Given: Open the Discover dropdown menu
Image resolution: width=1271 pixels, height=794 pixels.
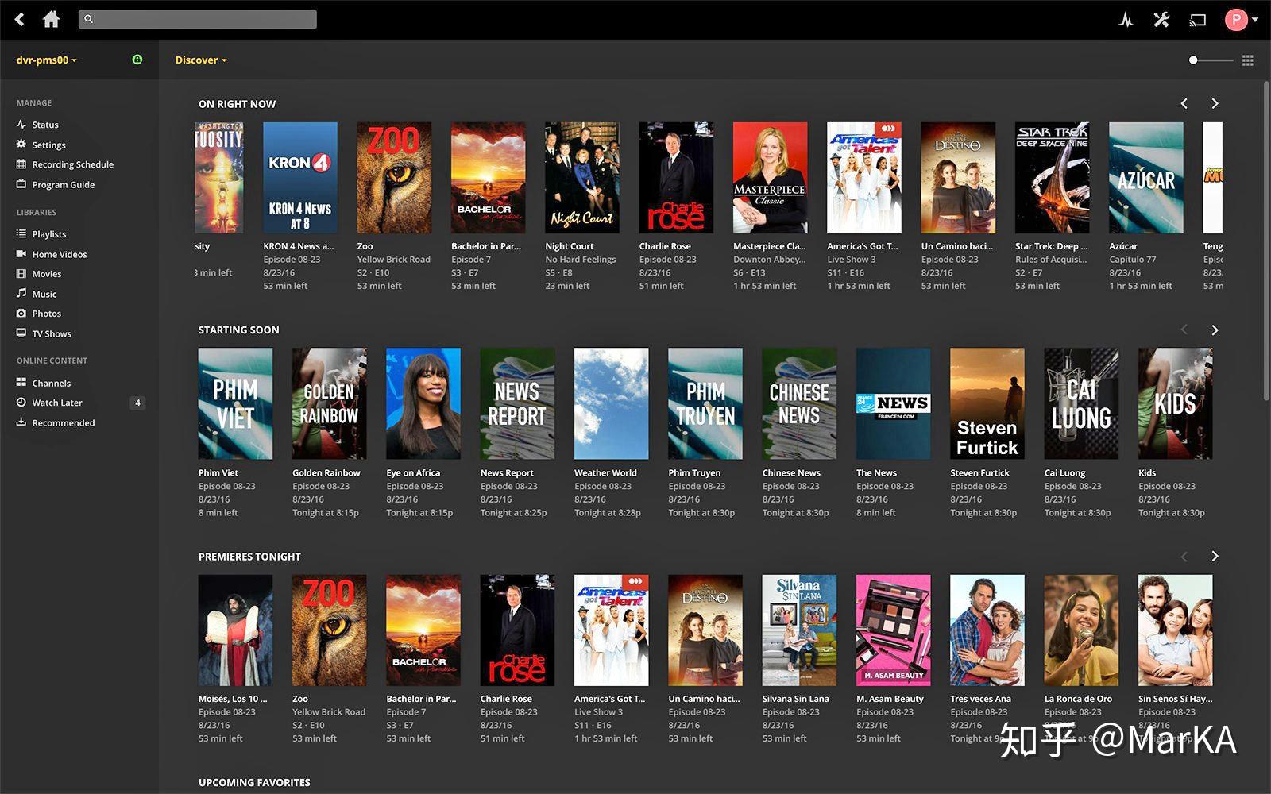Looking at the screenshot, I should 201,60.
